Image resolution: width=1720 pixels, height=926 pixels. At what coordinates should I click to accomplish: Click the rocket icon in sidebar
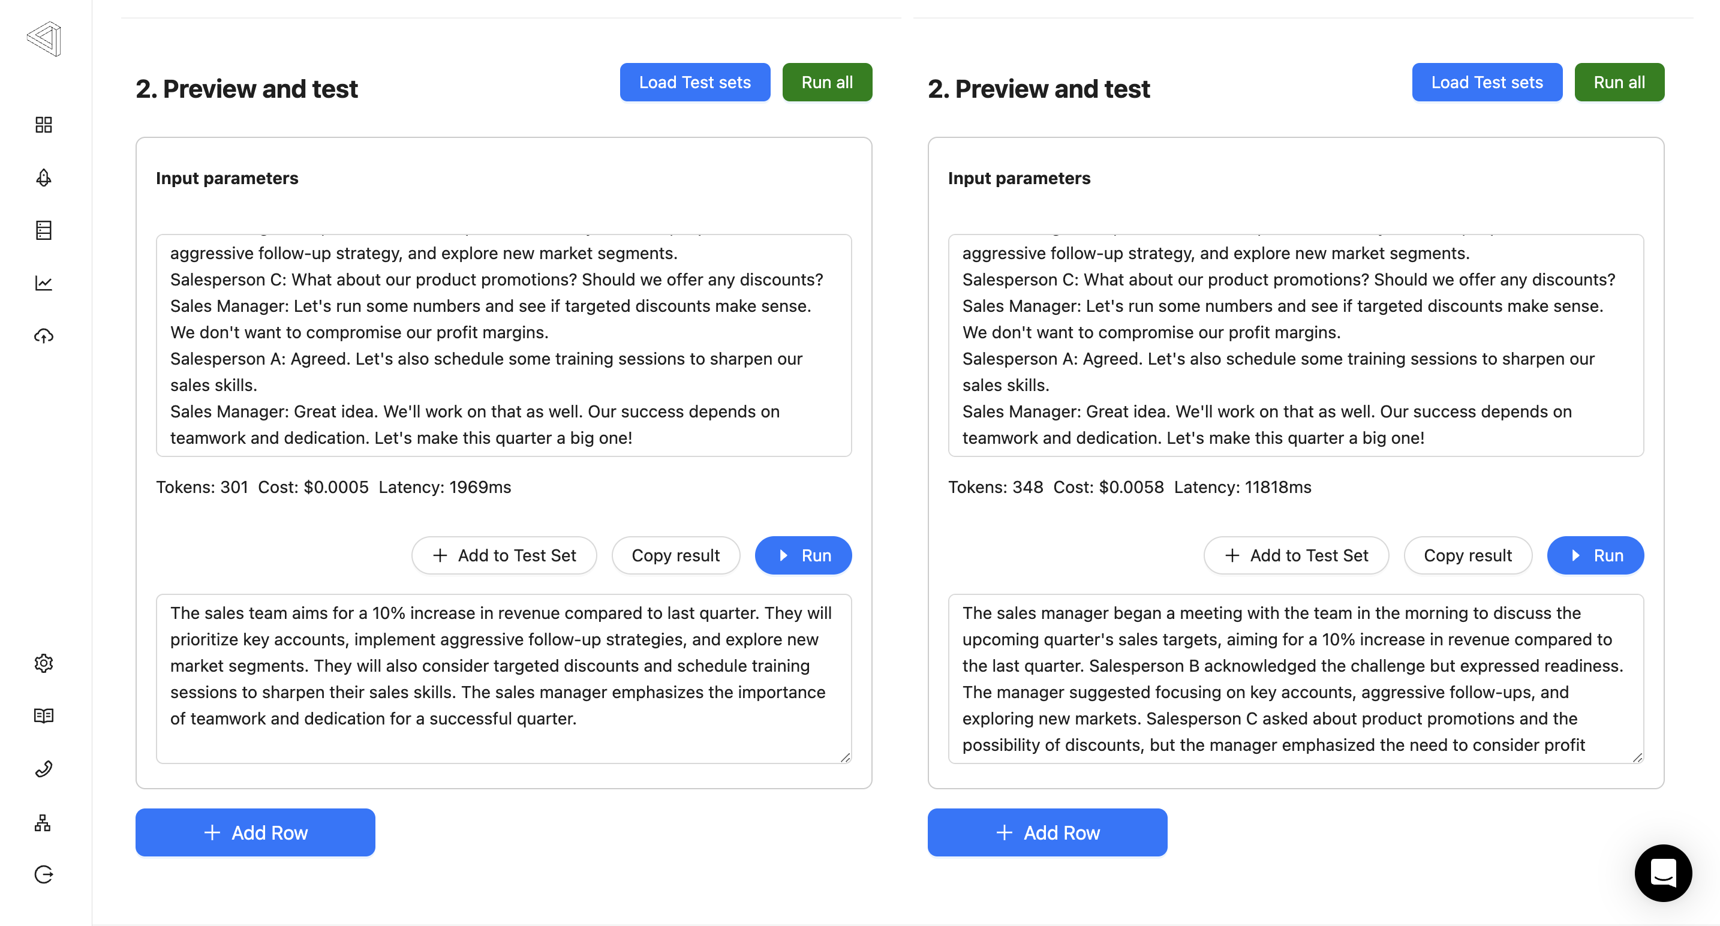43,178
